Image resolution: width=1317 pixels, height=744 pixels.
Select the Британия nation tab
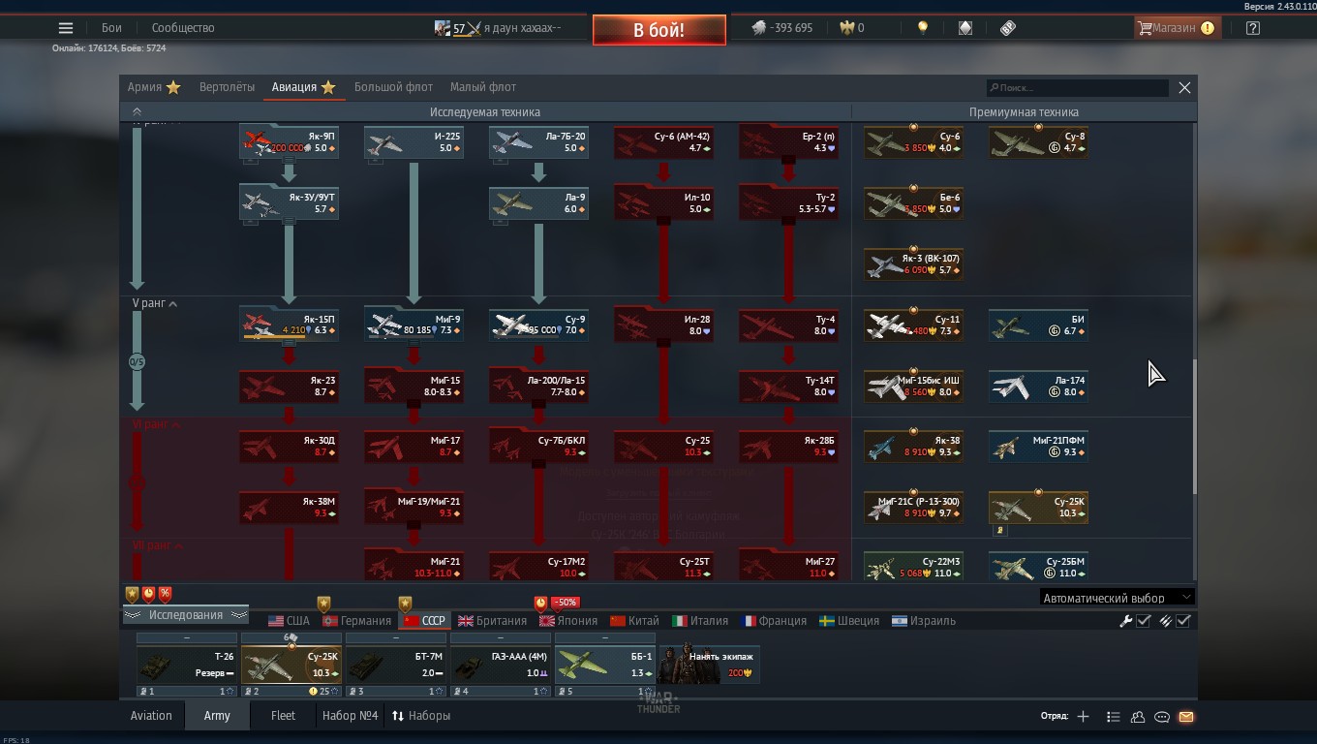tap(492, 621)
